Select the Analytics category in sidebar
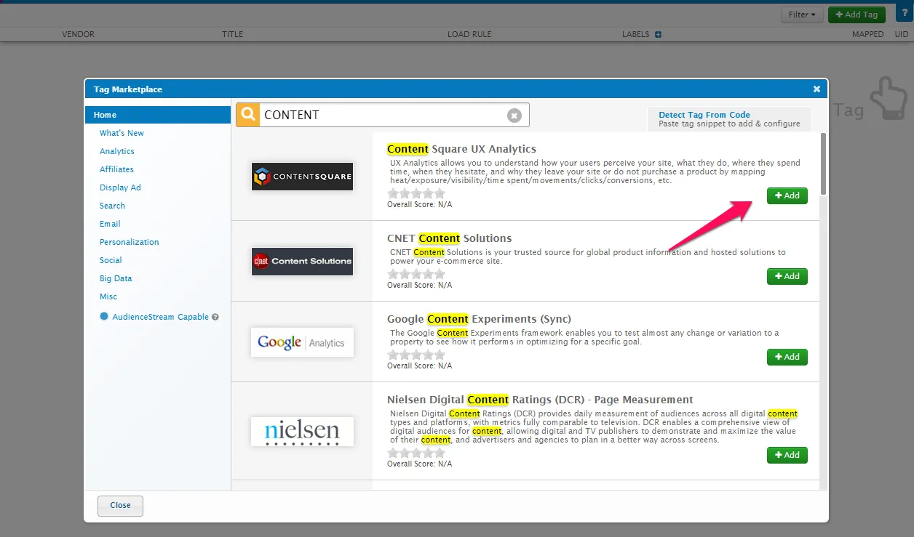 pos(117,151)
